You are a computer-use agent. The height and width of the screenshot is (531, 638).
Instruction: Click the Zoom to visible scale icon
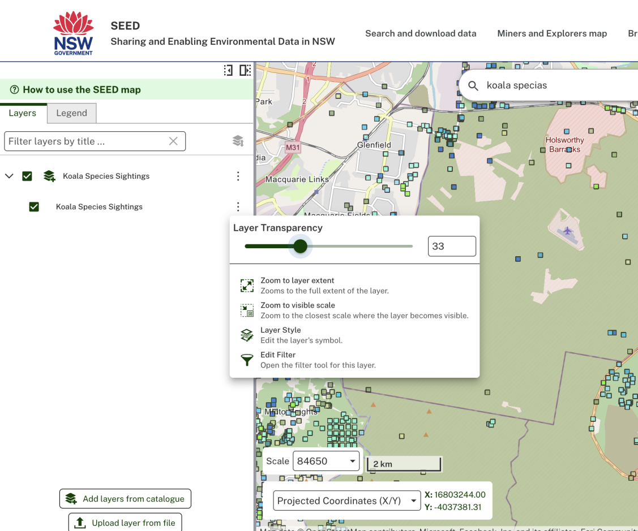247,310
